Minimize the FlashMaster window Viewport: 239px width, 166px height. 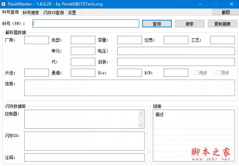click(200, 4)
